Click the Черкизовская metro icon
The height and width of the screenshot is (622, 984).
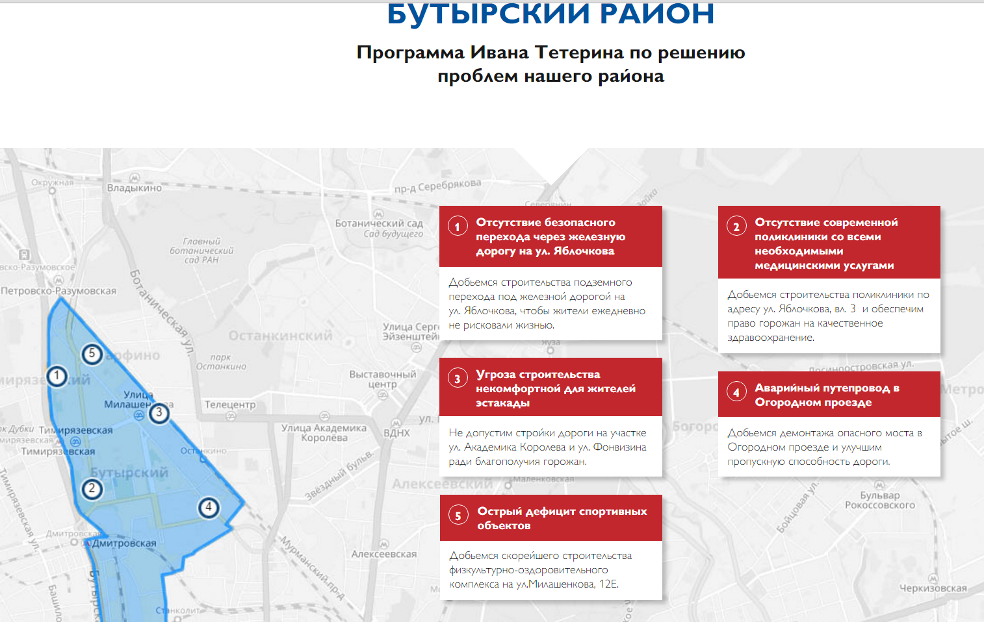click(x=933, y=578)
